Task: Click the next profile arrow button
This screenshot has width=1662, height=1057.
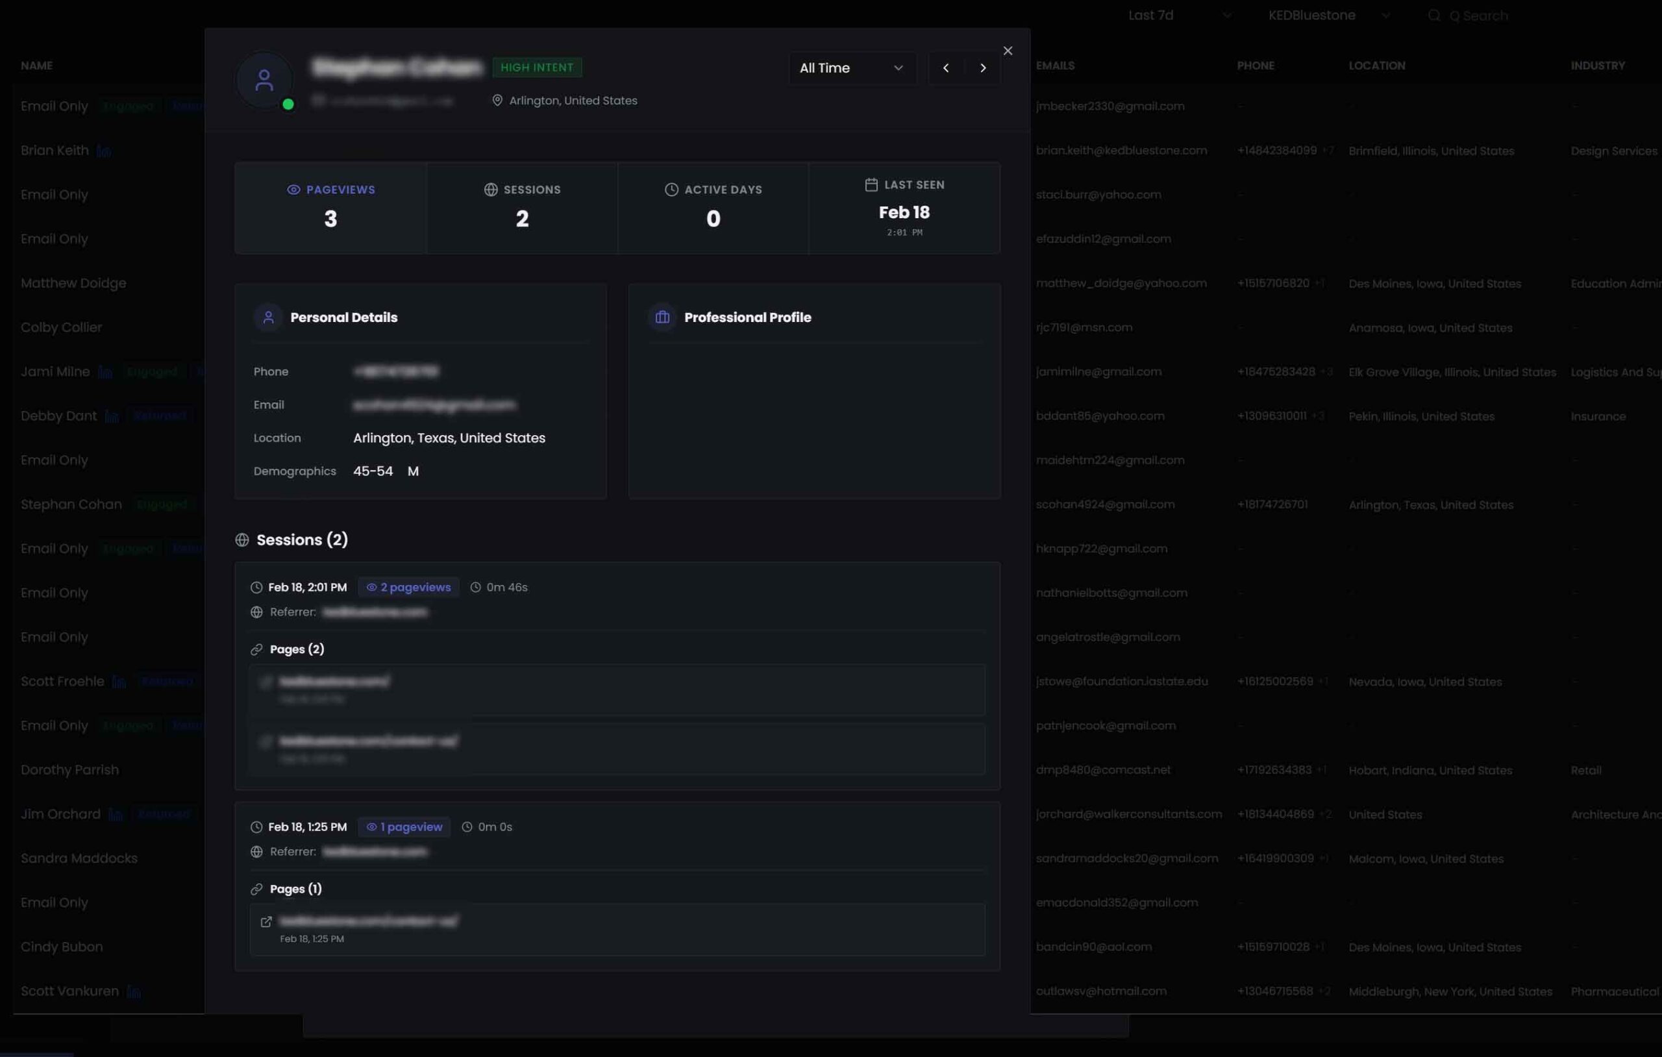Action: (x=983, y=68)
